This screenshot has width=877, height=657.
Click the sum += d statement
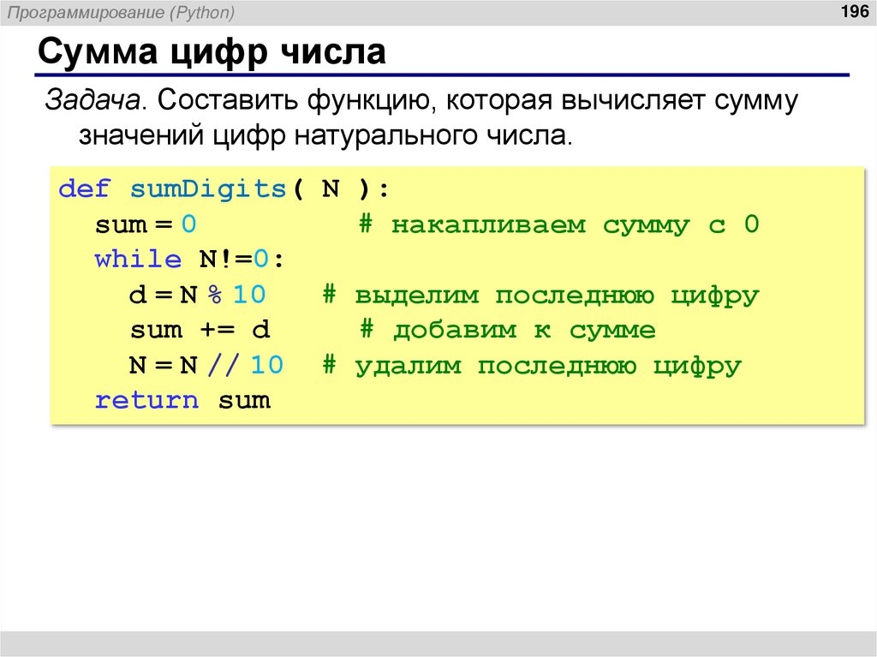coord(200,329)
